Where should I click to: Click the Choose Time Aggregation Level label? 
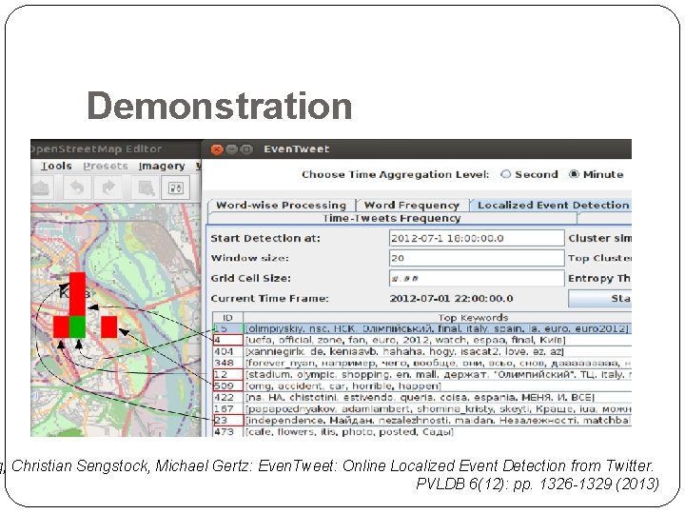click(396, 174)
